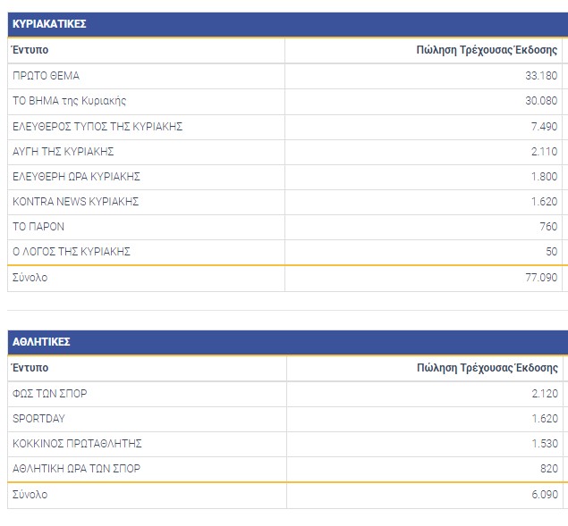Click the 33.180 sales figure
Viewport: 568px width, 526px height.
tap(541, 76)
